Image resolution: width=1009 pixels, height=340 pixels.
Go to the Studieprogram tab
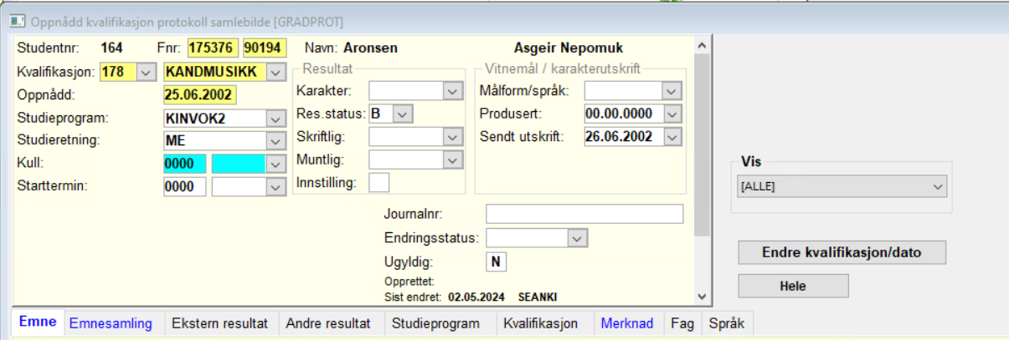(x=436, y=324)
